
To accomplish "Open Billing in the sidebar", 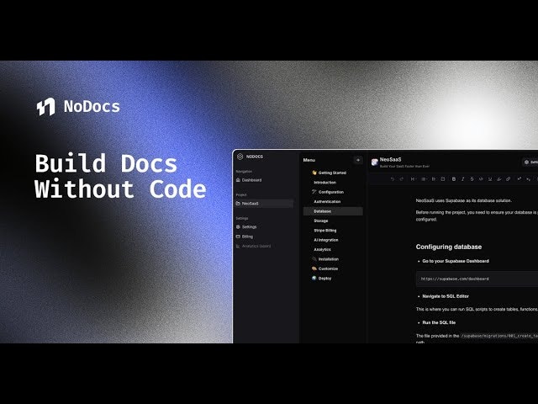I will click(245, 237).
